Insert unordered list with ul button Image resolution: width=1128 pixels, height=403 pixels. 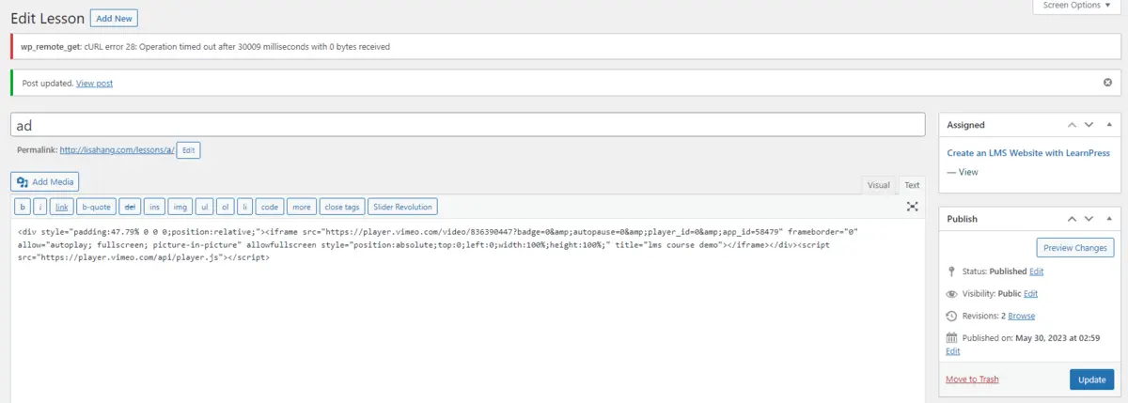pyautogui.click(x=203, y=207)
